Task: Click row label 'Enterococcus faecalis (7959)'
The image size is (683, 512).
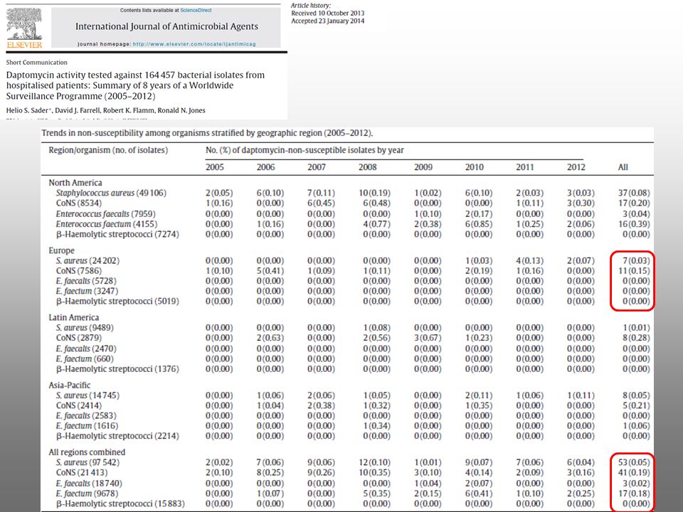Action: [x=105, y=214]
